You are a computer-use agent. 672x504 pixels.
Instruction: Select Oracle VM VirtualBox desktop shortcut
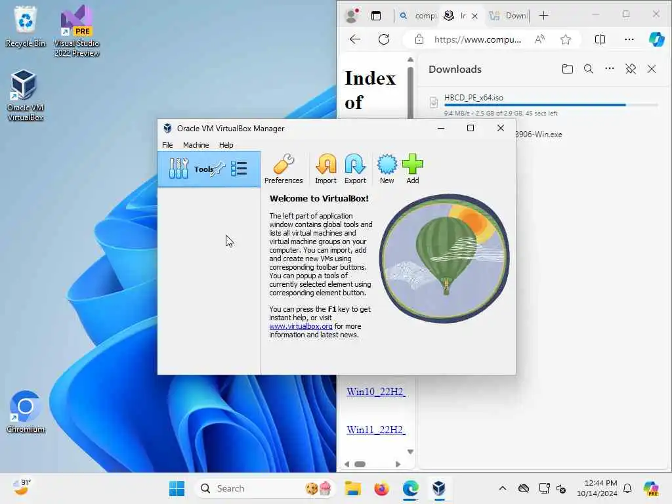pyautogui.click(x=25, y=96)
